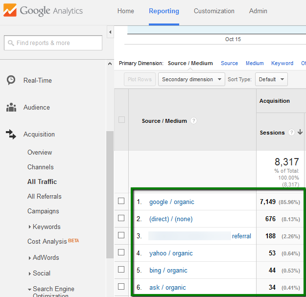306x297 pixels.
Task: Open the Admin tab
Action: (x=258, y=11)
